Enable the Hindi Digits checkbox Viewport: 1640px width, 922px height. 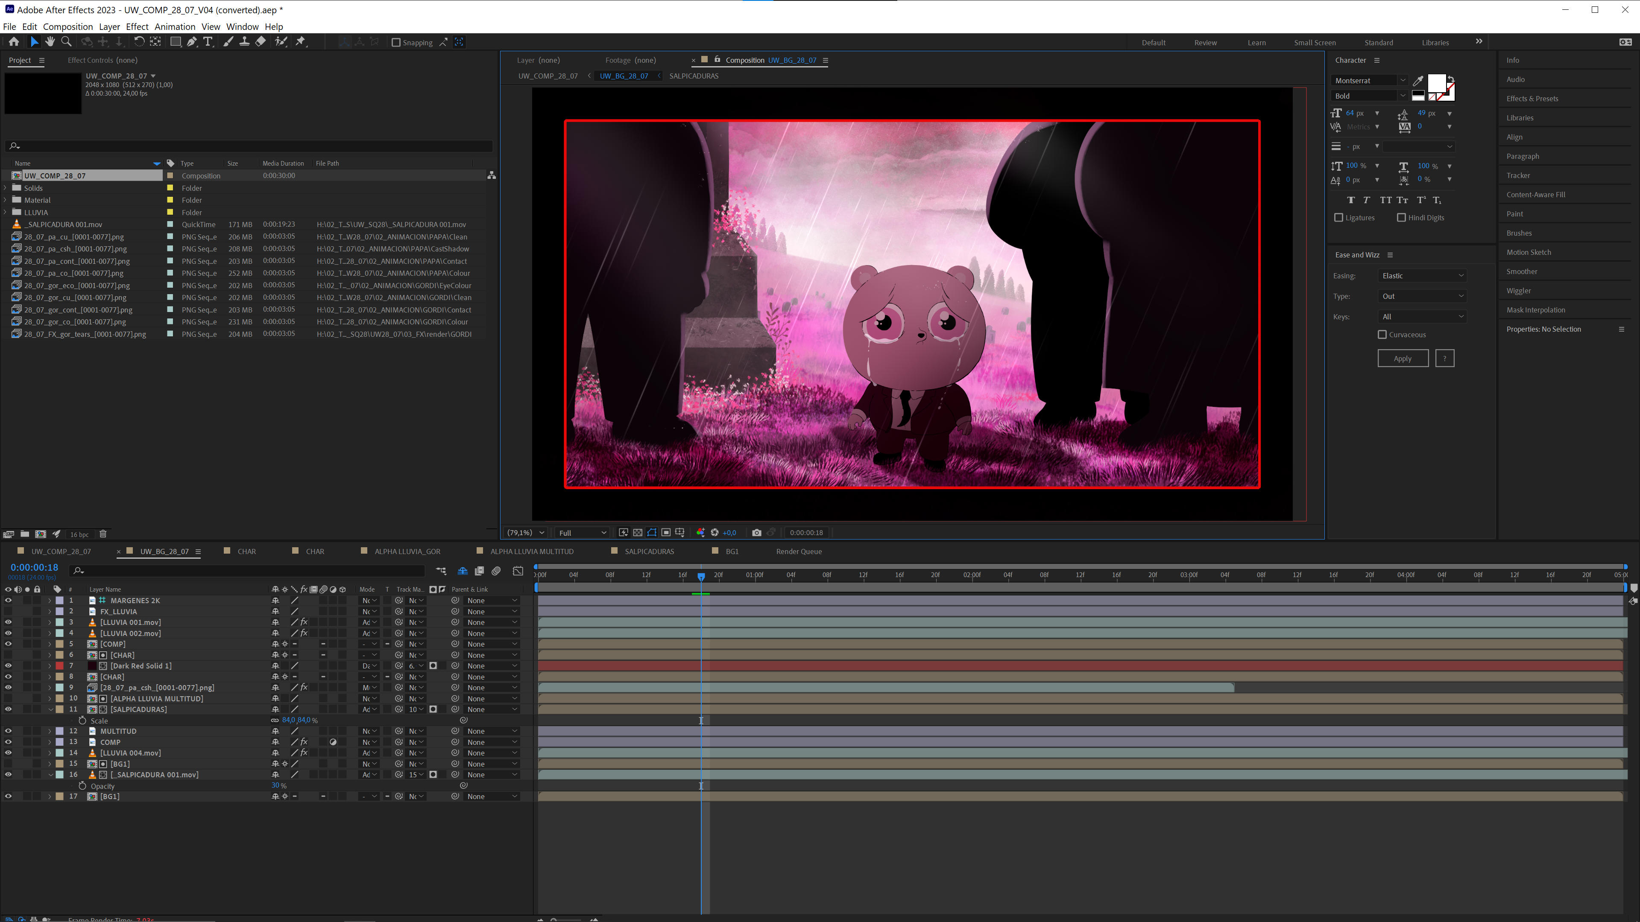pyautogui.click(x=1401, y=218)
